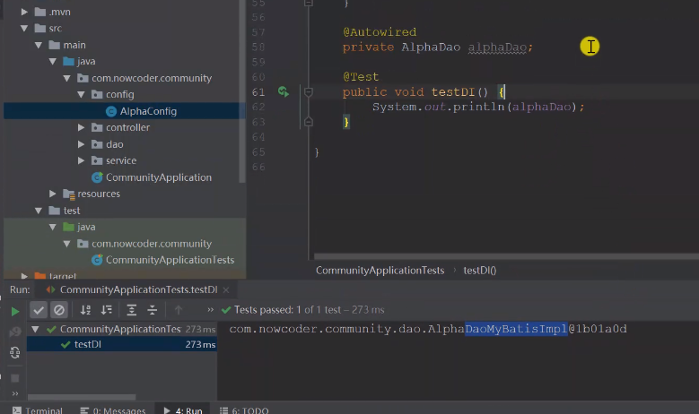Expand the service package
The height and width of the screenshot is (414, 699).
coord(81,160)
